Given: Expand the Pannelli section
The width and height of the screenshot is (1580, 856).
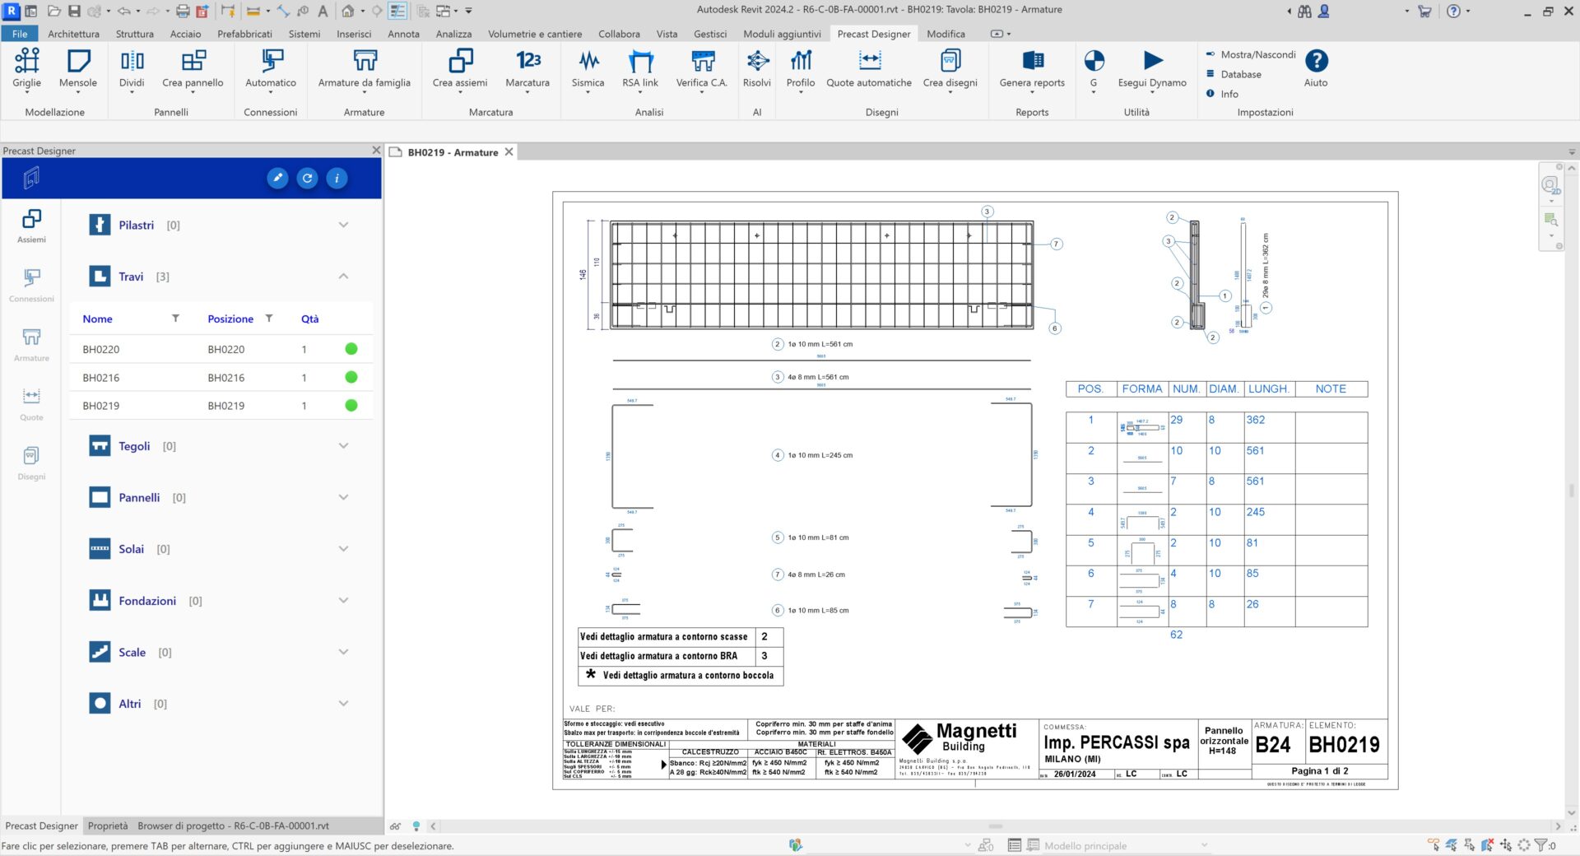Looking at the screenshot, I should 343,497.
